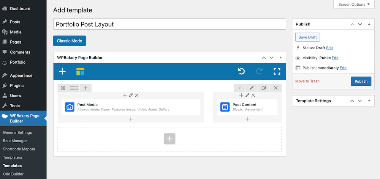Open Grid Builder submenu

pos(13,174)
